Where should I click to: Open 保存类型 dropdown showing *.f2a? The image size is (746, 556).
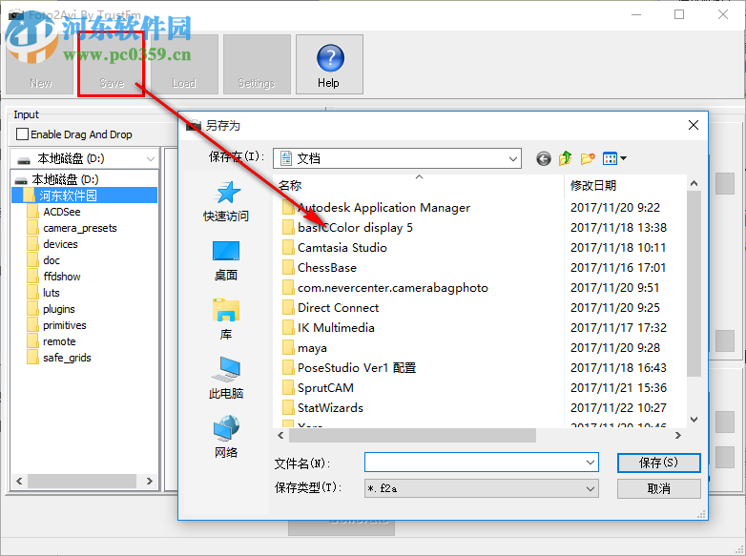[x=482, y=488]
